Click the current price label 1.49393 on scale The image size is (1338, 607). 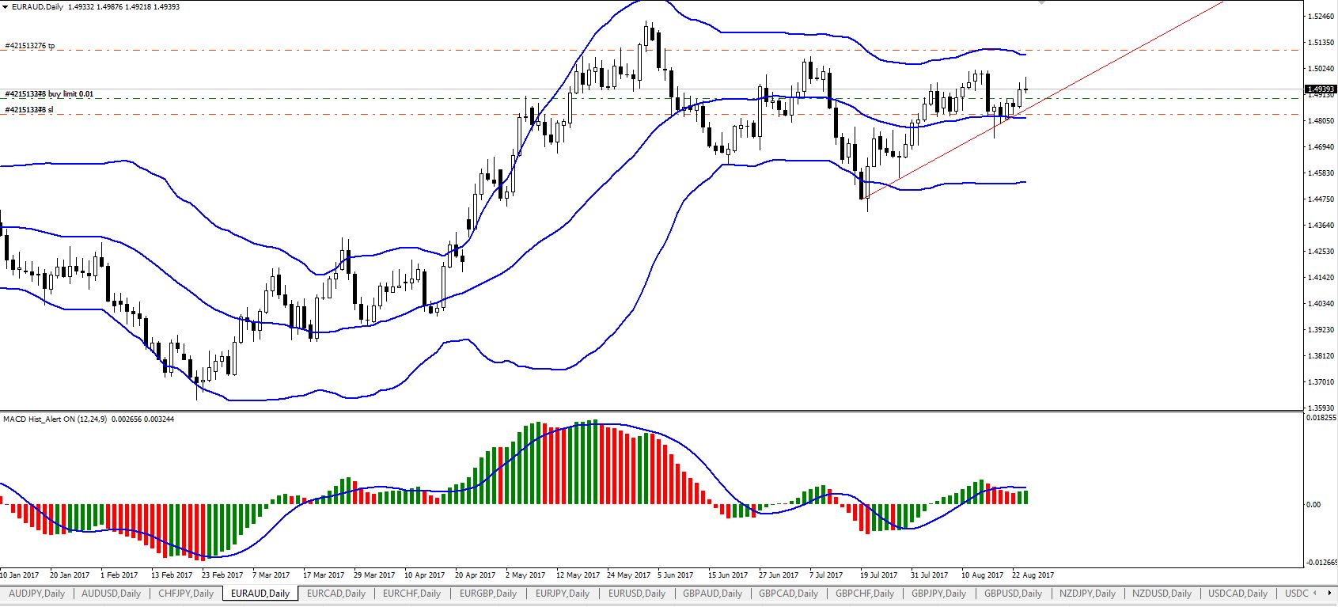tap(1321, 89)
